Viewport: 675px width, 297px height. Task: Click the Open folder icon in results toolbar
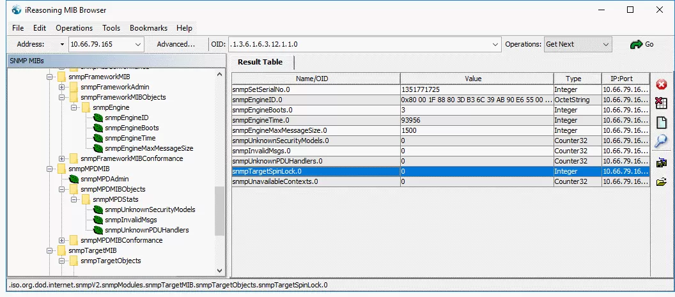tap(662, 182)
